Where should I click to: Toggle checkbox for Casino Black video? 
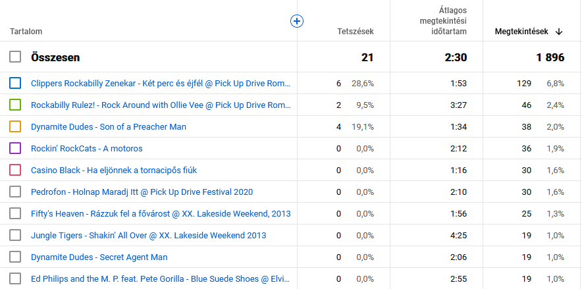[x=15, y=170]
